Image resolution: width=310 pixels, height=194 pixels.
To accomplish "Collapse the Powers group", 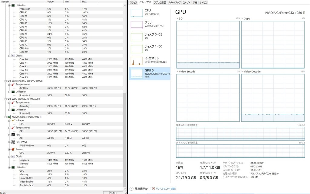I will click(x=9, y=149).
